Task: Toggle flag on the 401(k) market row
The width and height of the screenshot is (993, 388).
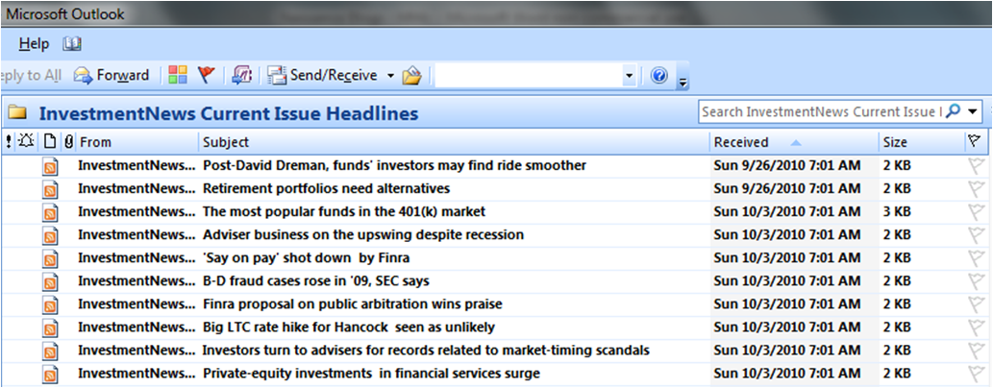Action: point(976,212)
